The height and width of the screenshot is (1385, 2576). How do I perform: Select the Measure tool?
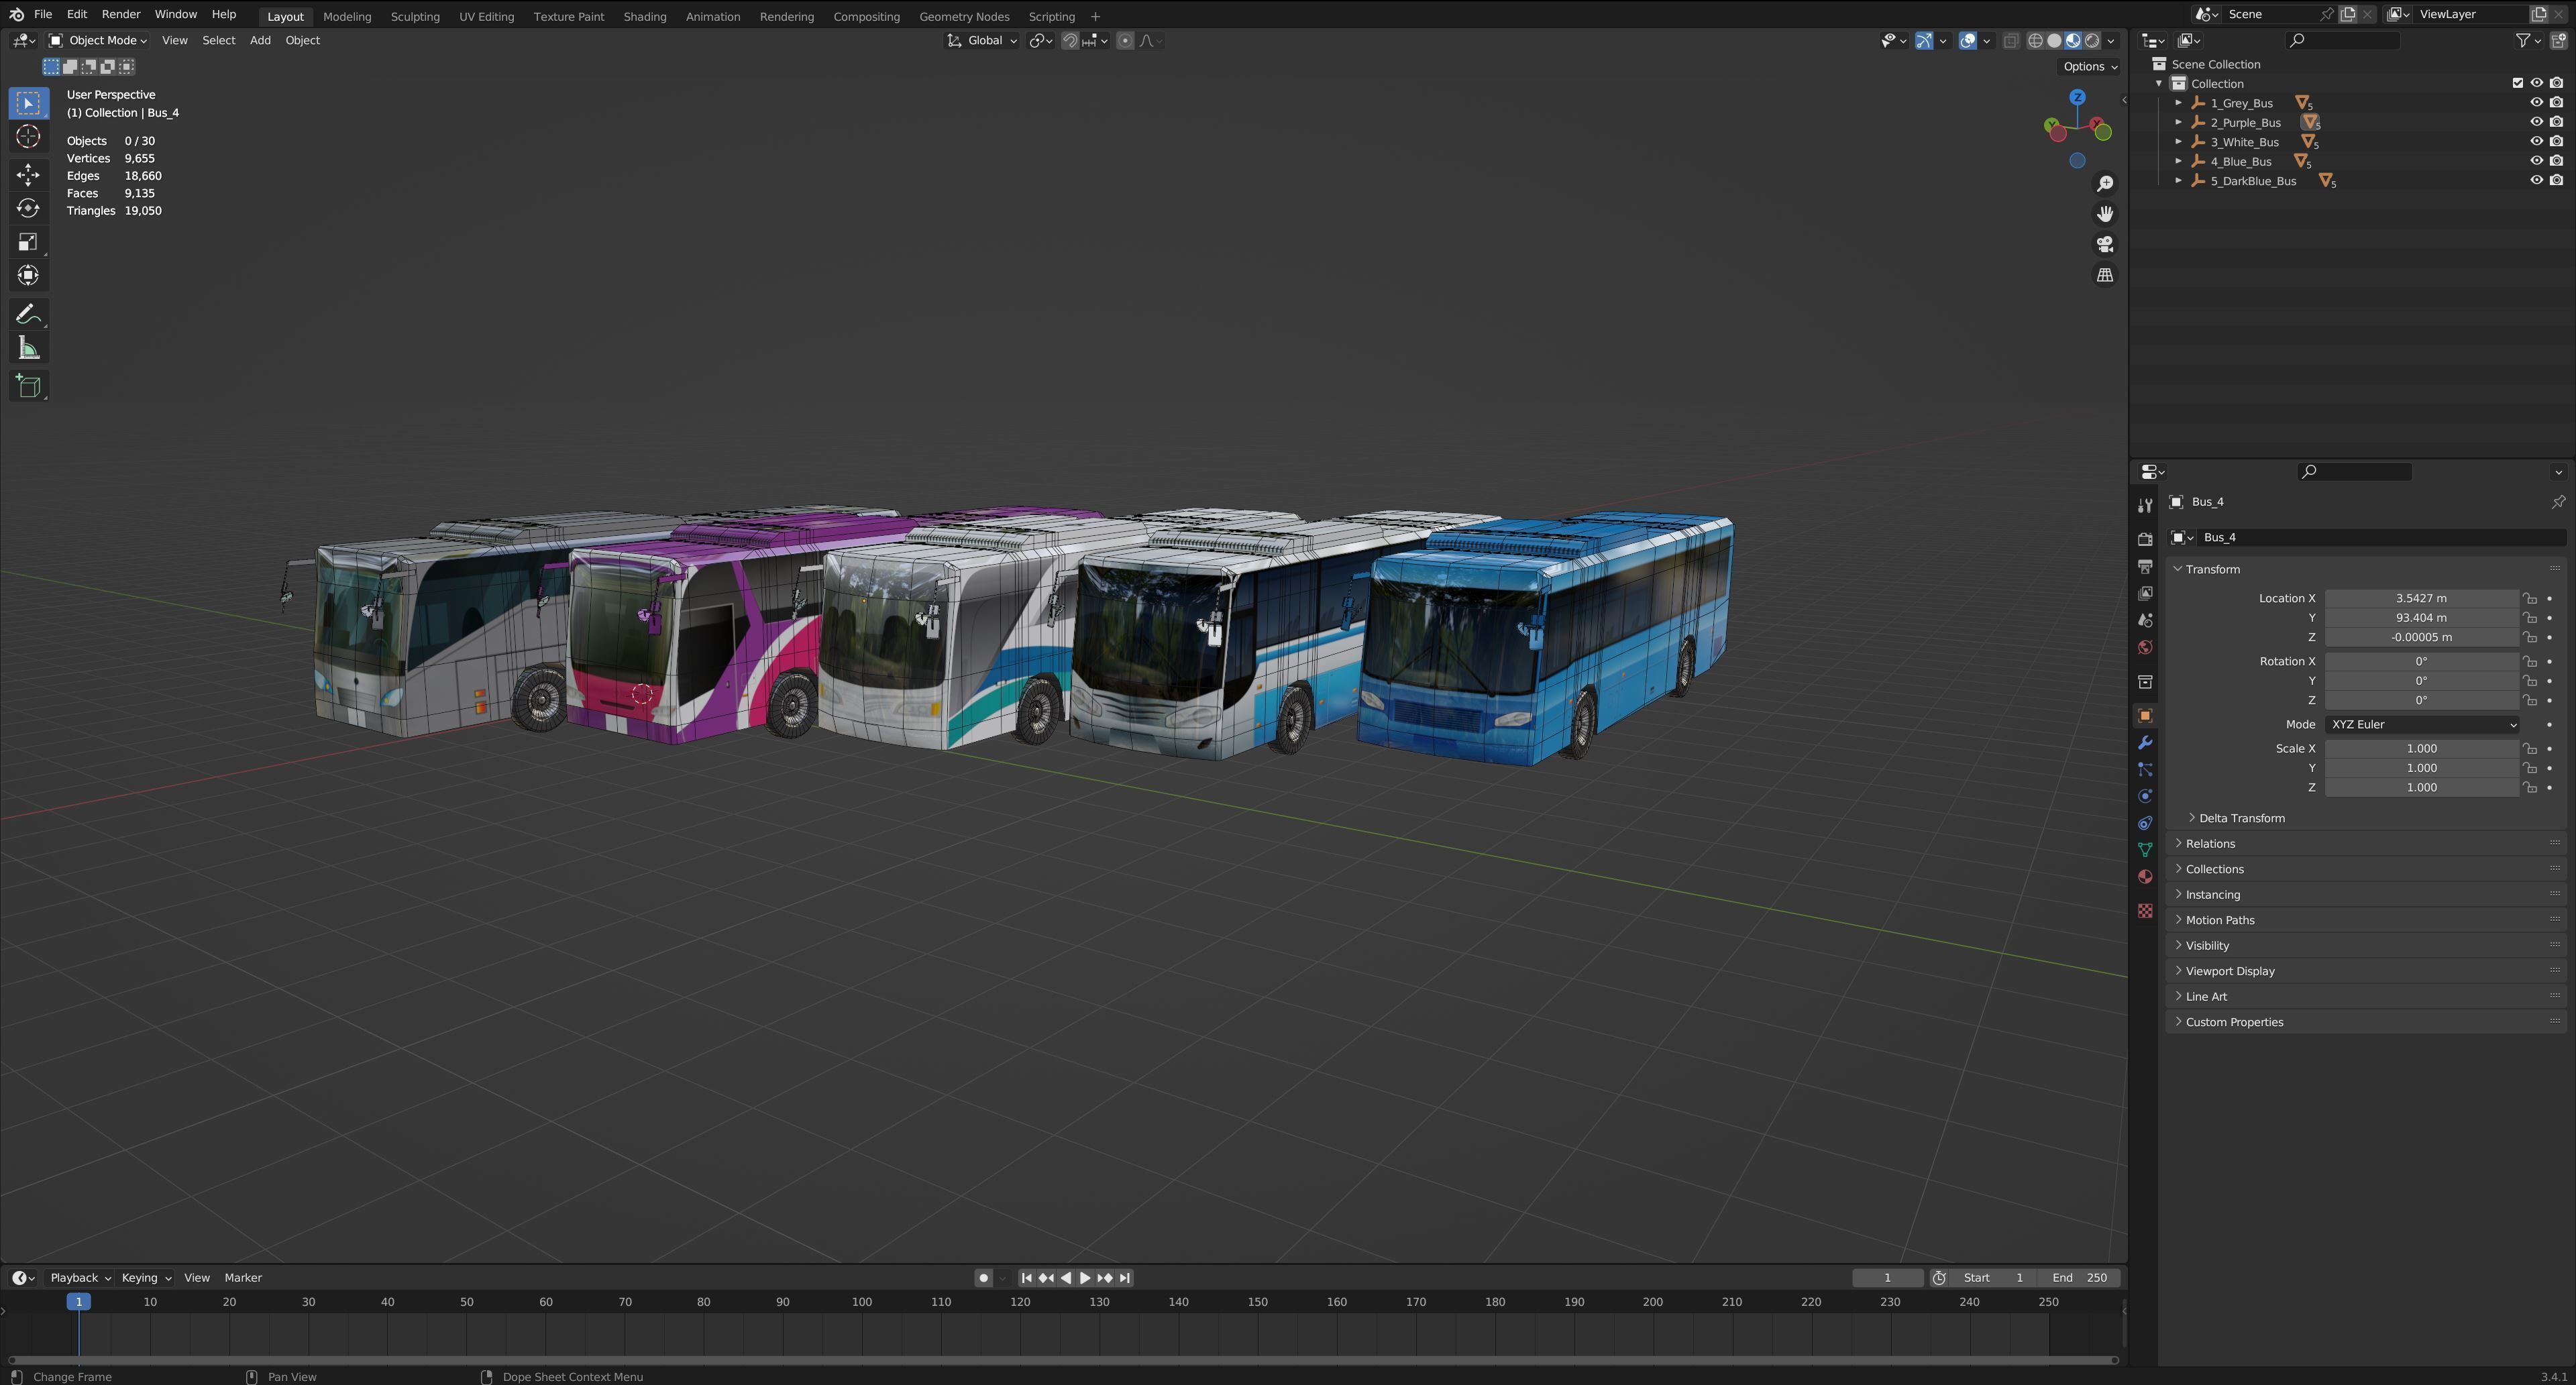click(x=28, y=348)
